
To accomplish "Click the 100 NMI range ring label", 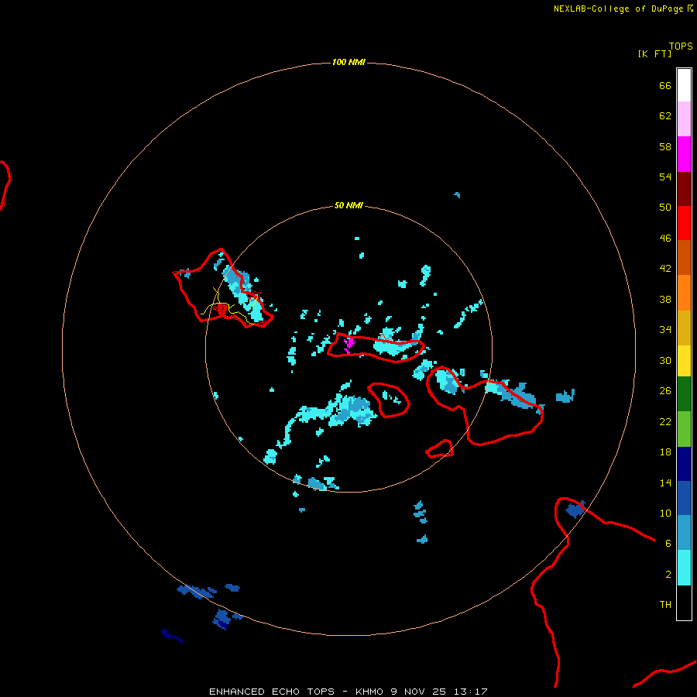I will [348, 62].
